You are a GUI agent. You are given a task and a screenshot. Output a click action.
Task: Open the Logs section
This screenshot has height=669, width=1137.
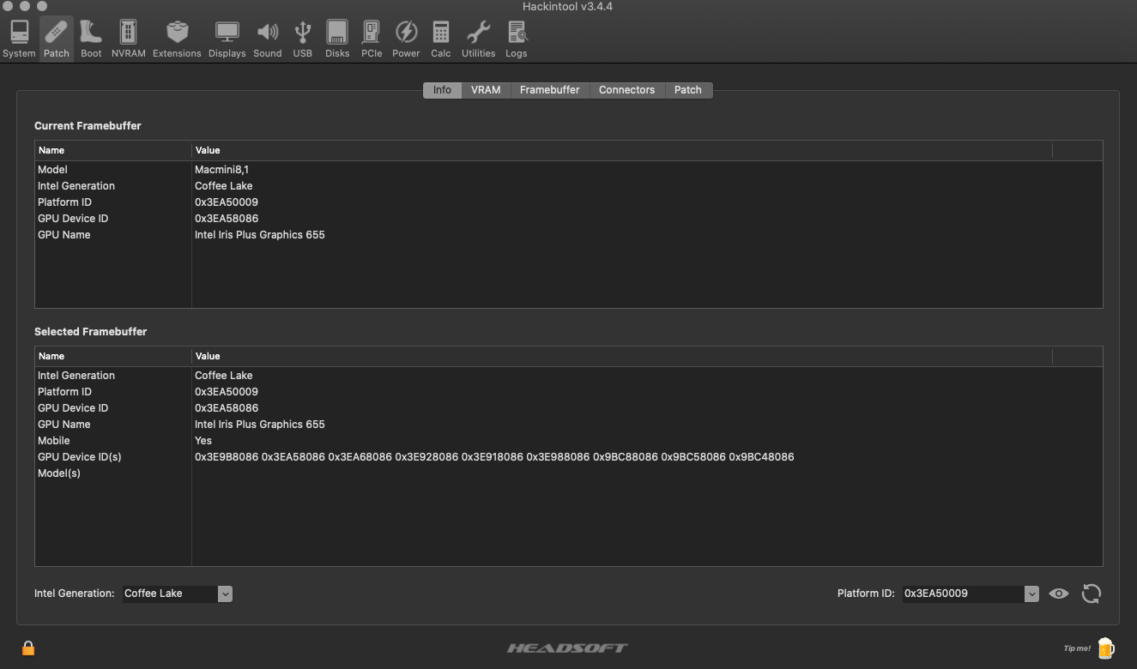point(516,39)
